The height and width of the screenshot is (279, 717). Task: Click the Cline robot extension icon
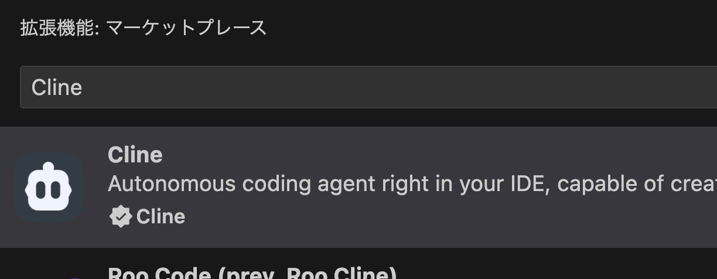click(48, 188)
